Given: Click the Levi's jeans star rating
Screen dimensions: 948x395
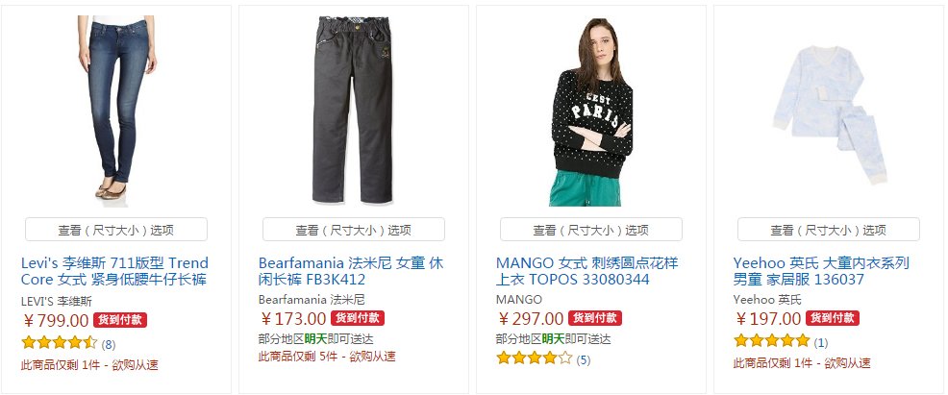Looking at the screenshot, I should tap(60, 343).
